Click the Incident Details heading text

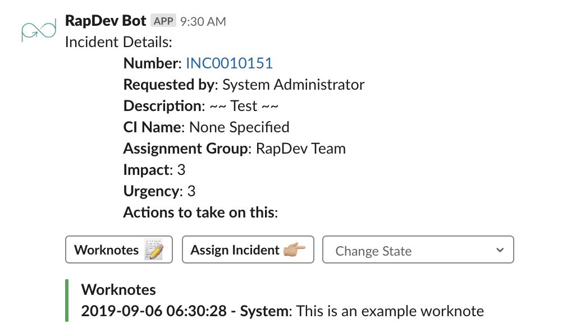118,42
